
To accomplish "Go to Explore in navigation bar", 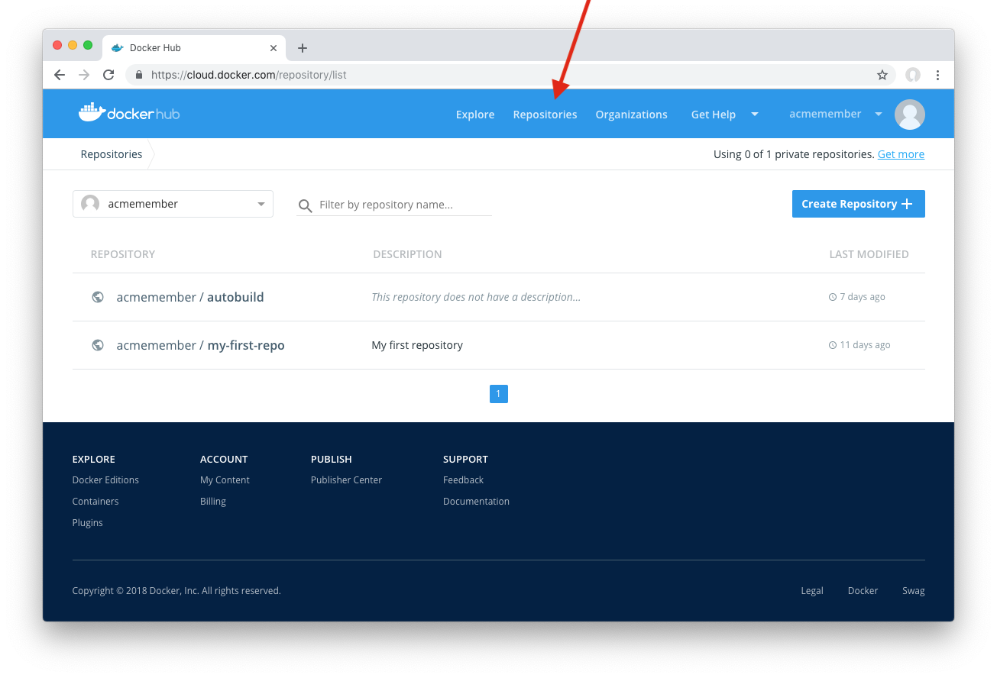I will point(475,115).
